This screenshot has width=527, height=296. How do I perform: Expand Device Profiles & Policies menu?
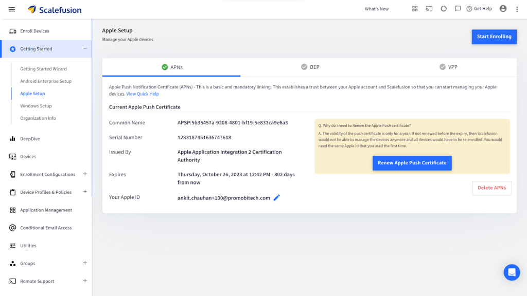click(x=85, y=192)
